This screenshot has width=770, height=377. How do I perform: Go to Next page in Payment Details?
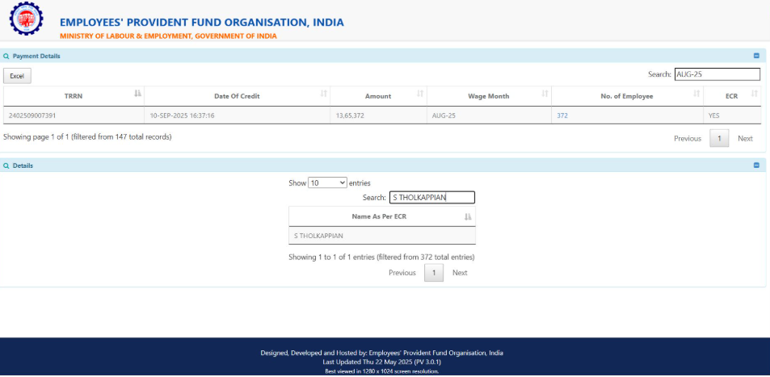point(745,138)
